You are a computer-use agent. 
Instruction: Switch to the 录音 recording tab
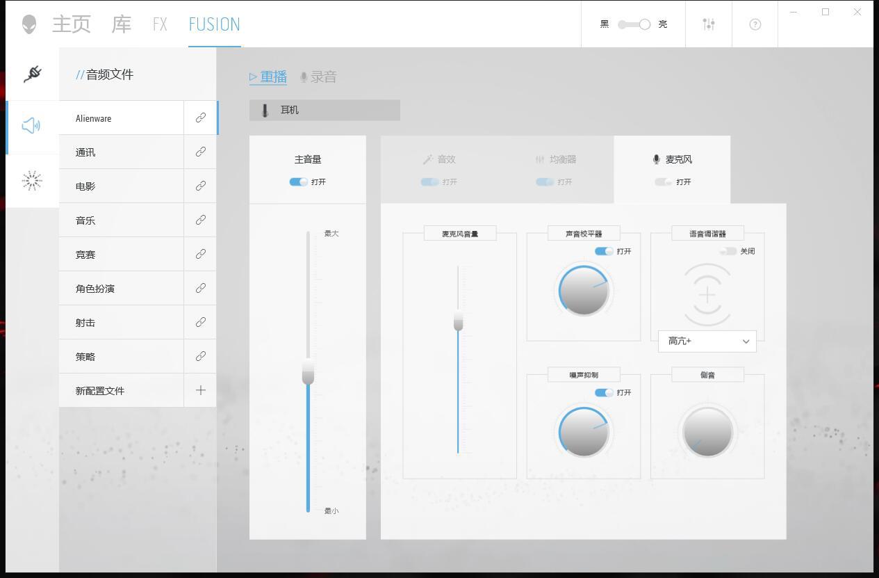(318, 77)
